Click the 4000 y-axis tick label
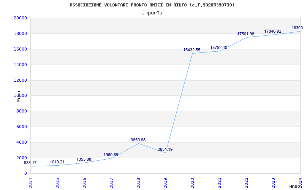 [22, 142]
